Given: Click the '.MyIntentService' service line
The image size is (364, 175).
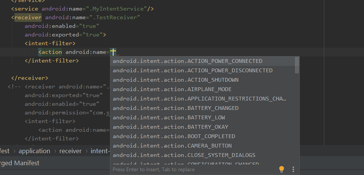Looking at the screenshot, I should pyautogui.click(x=82, y=9).
